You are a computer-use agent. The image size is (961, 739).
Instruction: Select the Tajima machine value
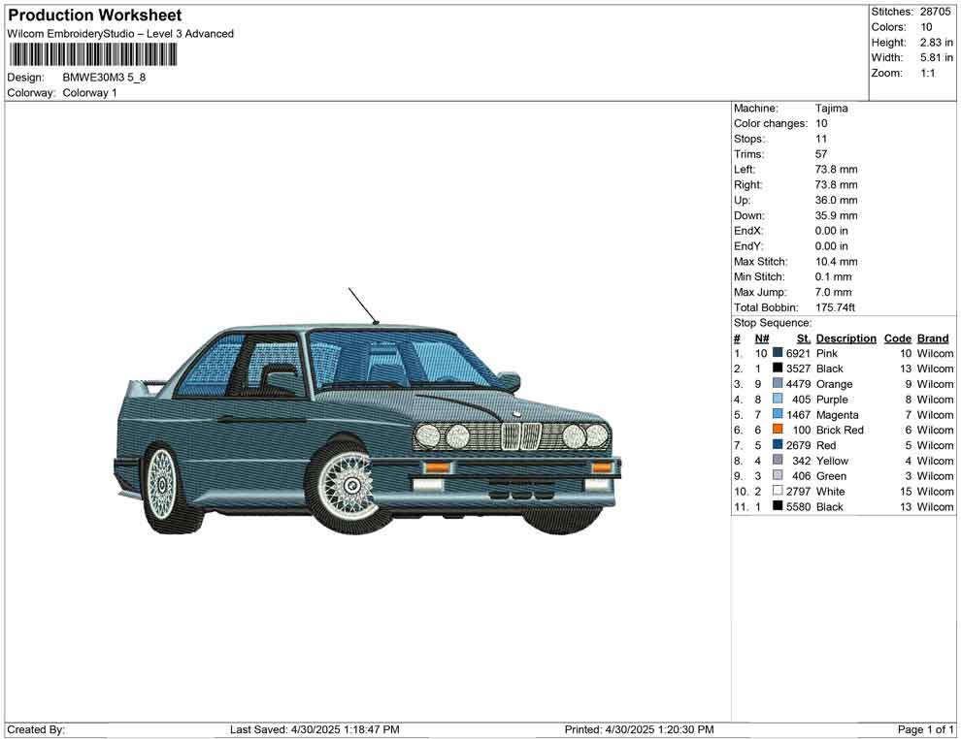(x=831, y=109)
